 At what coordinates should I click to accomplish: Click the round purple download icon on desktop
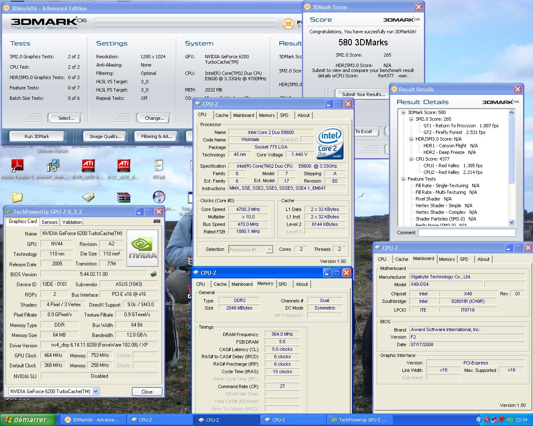159,197
